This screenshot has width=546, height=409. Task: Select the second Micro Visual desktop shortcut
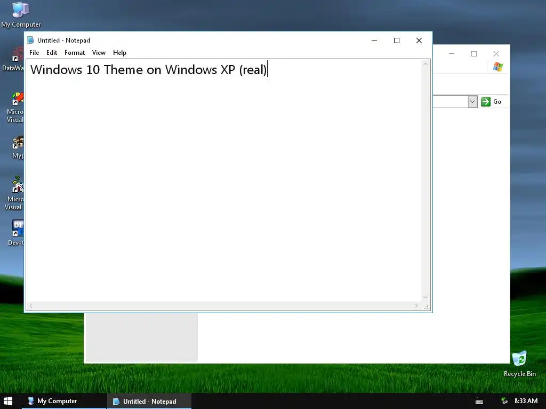point(14,193)
